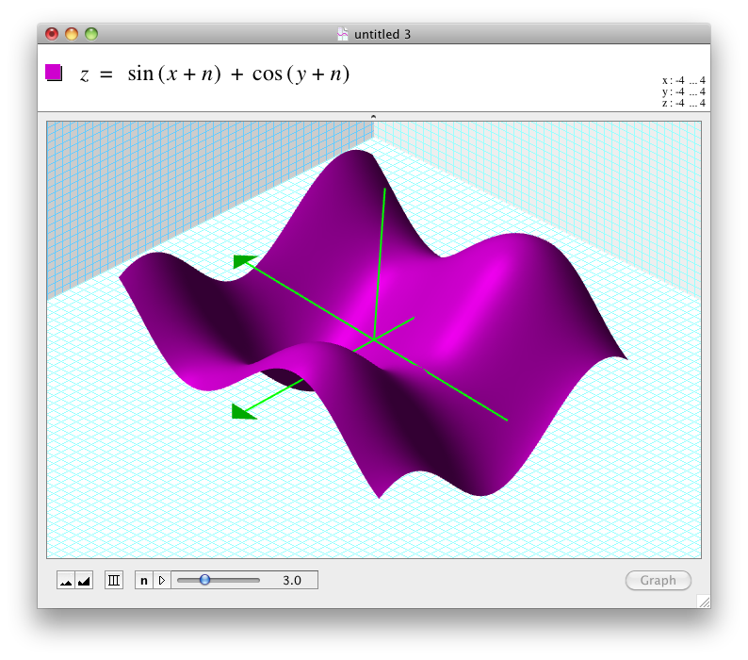Click the Graph button
The height and width of the screenshot is (660, 748).
(659, 580)
